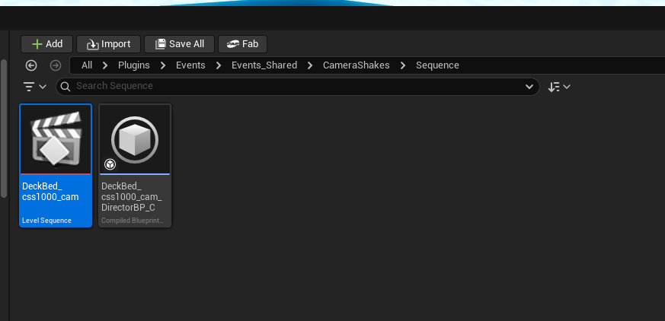Save all assets with Save All
Image resolution: width=665 pixels, height=321 pixels.
pos(179,44)
